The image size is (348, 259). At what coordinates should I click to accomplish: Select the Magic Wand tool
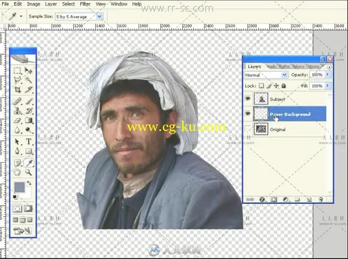pyautogui.click(x=29, y=80)
